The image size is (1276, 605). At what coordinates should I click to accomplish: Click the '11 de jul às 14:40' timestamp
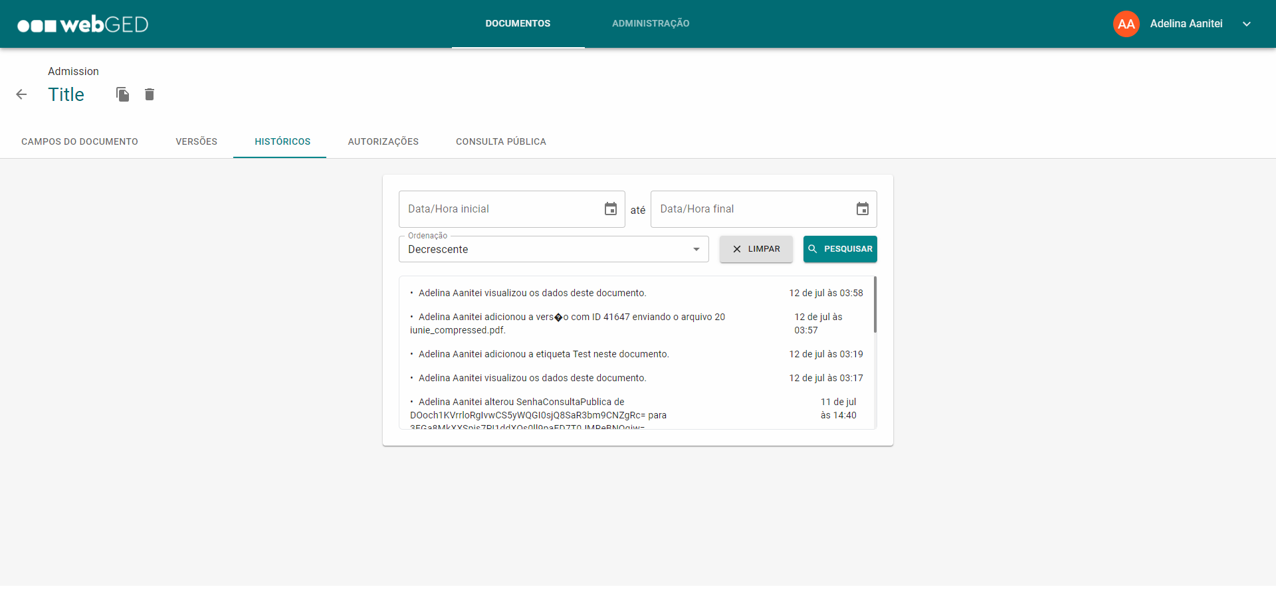pyautogui.click(x=838, y=408)
